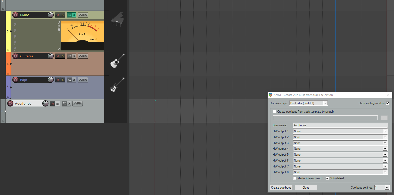Open the Cue buss settings dropdown
Image resolution: width=394 pixels, height=195 pixels.
point(382,188)
